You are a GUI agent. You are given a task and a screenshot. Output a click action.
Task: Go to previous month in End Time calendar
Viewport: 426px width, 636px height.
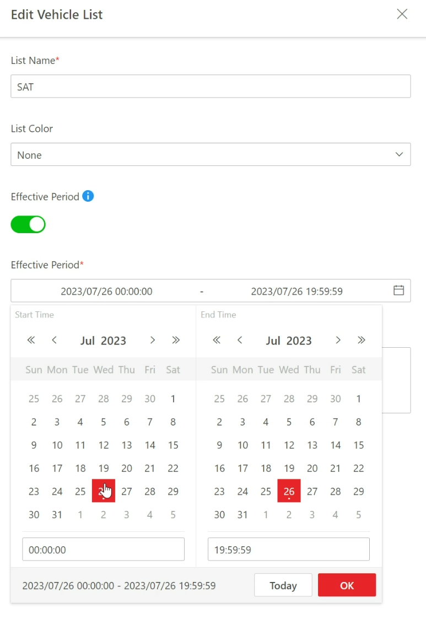pos(240,340)
